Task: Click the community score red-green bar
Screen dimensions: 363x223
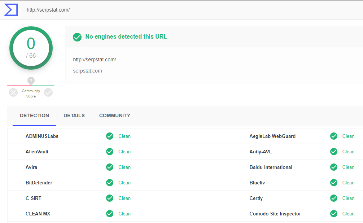Action: coord(31,86)
